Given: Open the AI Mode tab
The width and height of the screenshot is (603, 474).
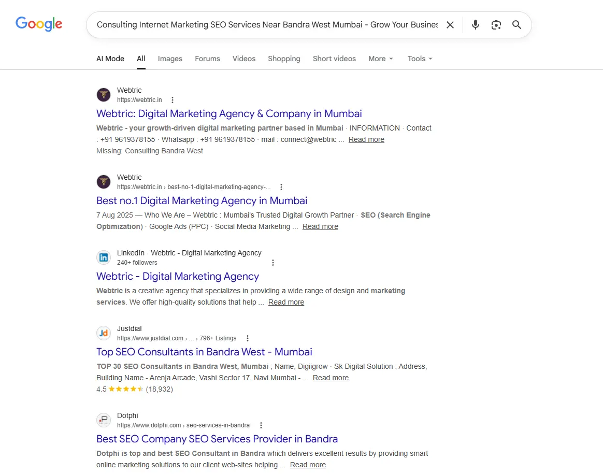Looking at the screenshot, I should [110, 59].
